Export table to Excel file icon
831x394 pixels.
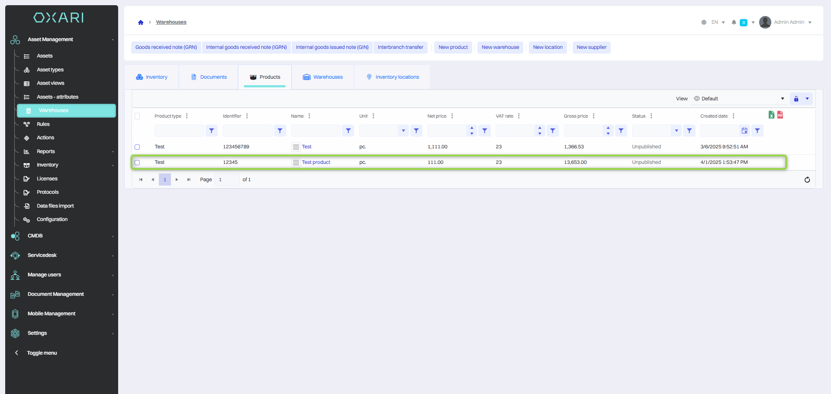(771, 115)
